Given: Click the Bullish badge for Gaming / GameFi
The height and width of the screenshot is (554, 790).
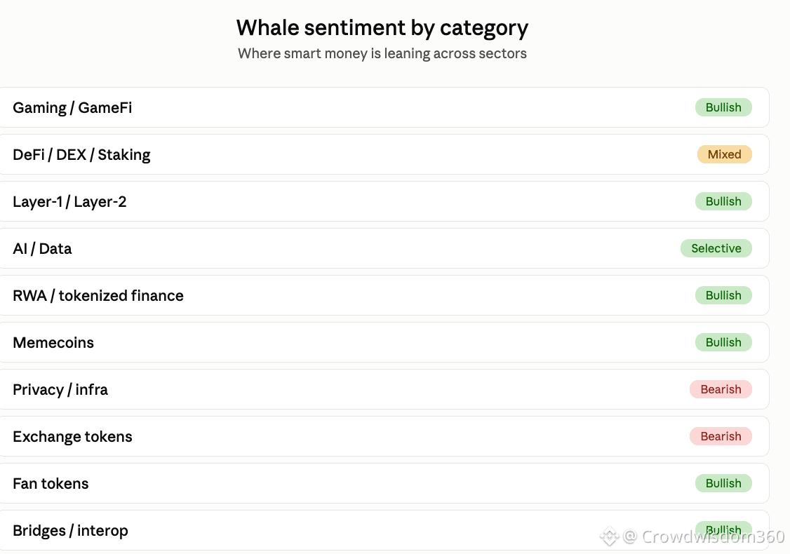Looking at the screenshot, I should [x=723, y=107].
